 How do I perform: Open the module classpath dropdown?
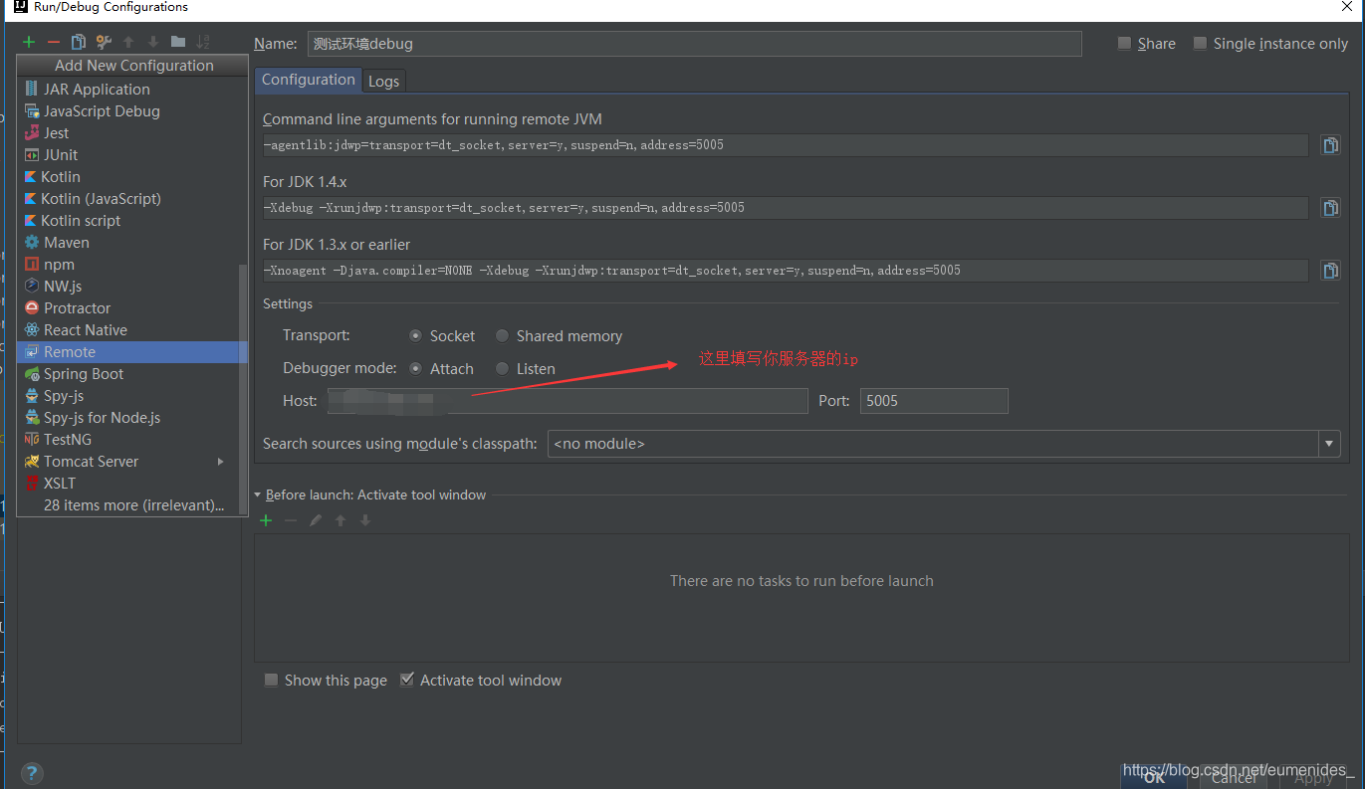point(1329,444)
